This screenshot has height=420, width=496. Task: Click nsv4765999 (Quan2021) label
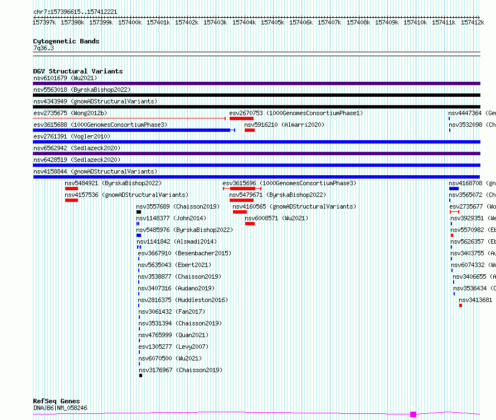(174, 335)
